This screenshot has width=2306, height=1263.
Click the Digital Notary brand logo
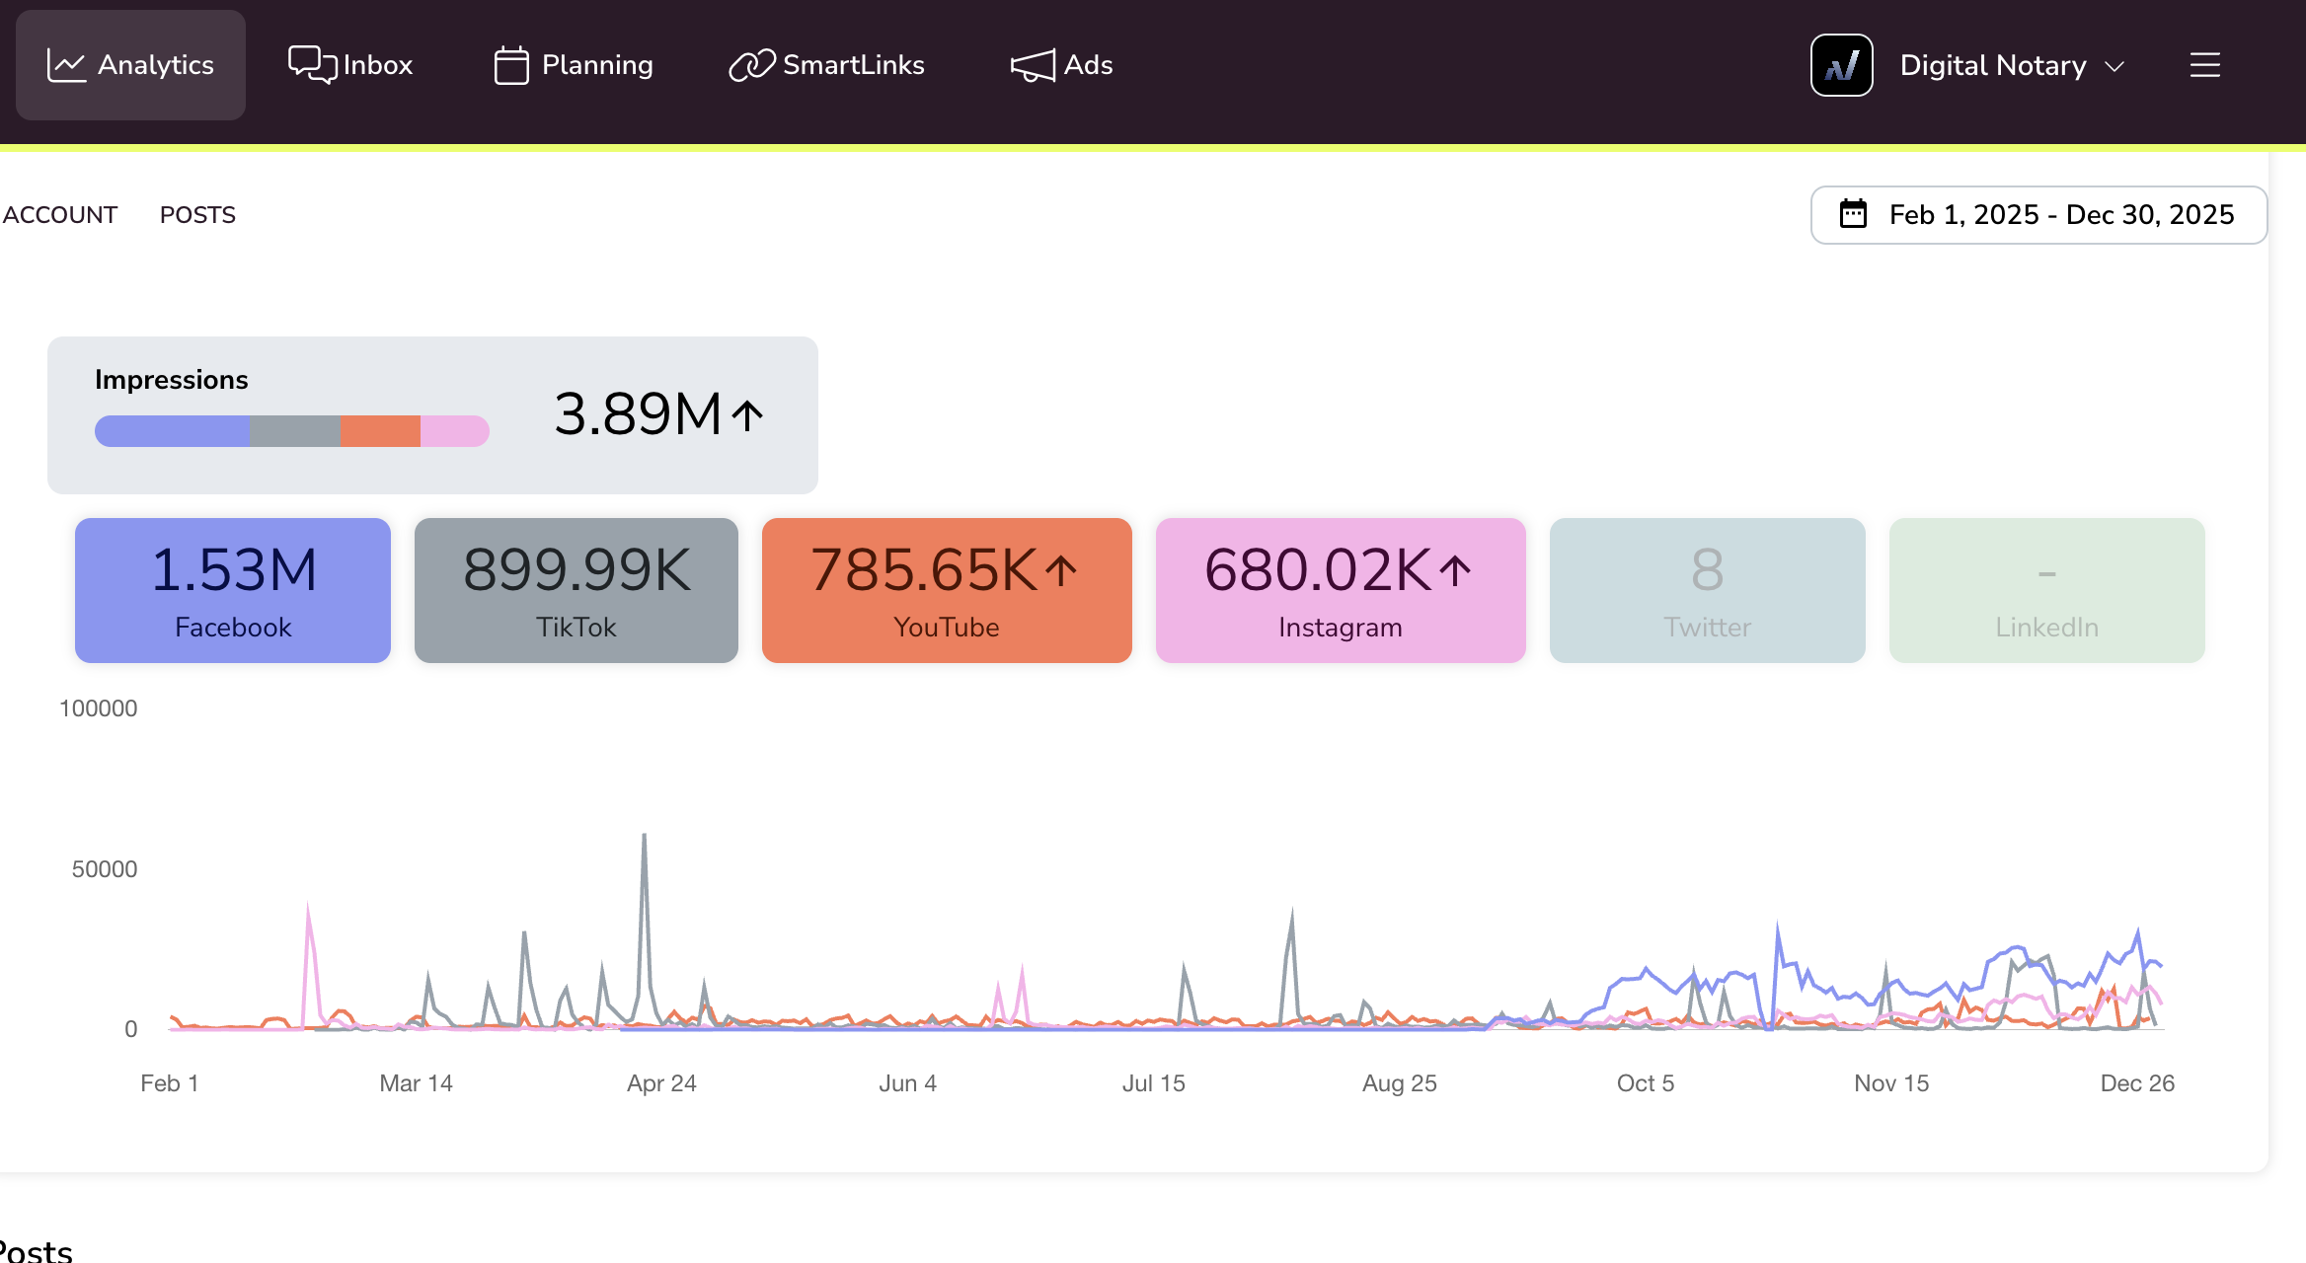[1841, 65]
